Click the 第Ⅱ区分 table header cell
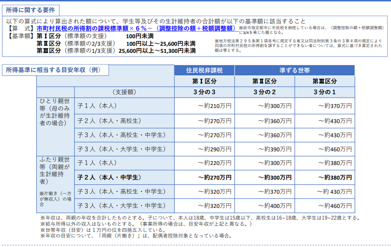 [x=264, y=81]
